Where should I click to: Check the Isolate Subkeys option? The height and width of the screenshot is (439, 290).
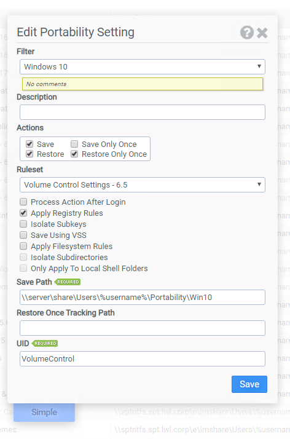pos(23,224)
